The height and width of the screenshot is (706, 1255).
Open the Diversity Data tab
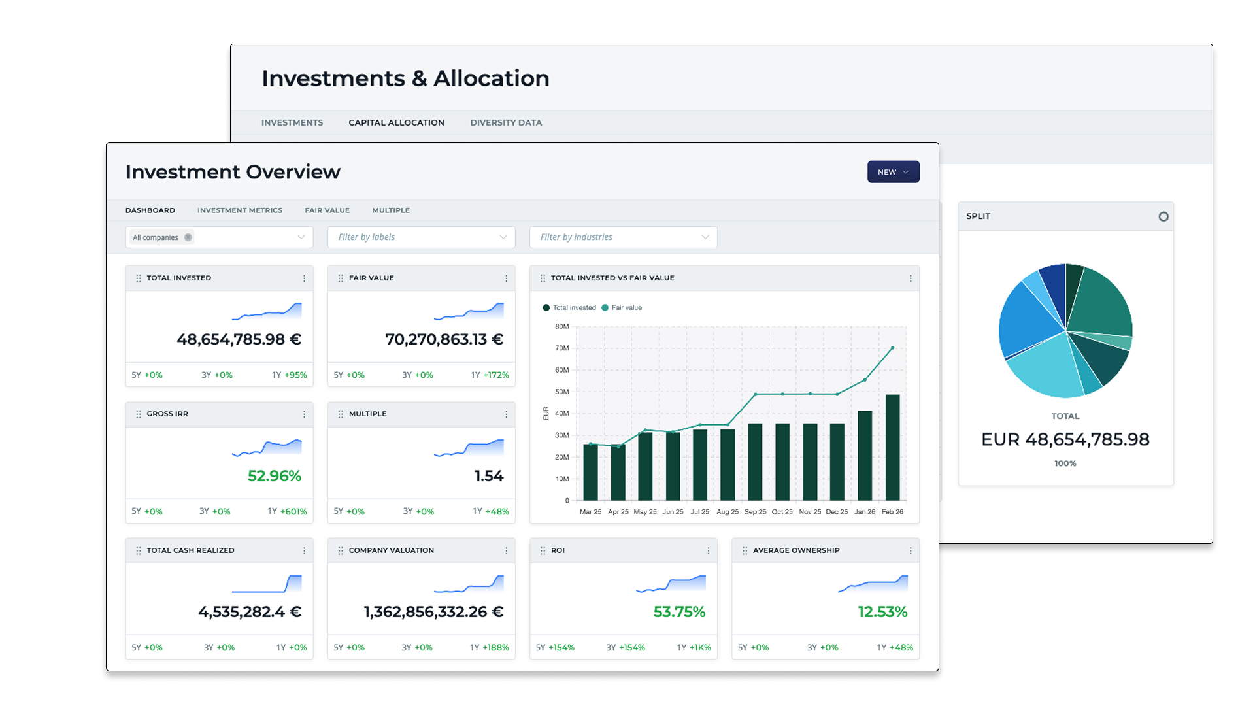505,123
